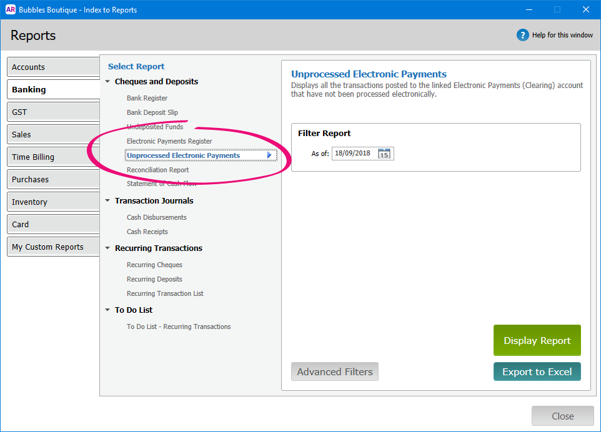Collapse the Recurring Transactions section

(x=108, y=248)
